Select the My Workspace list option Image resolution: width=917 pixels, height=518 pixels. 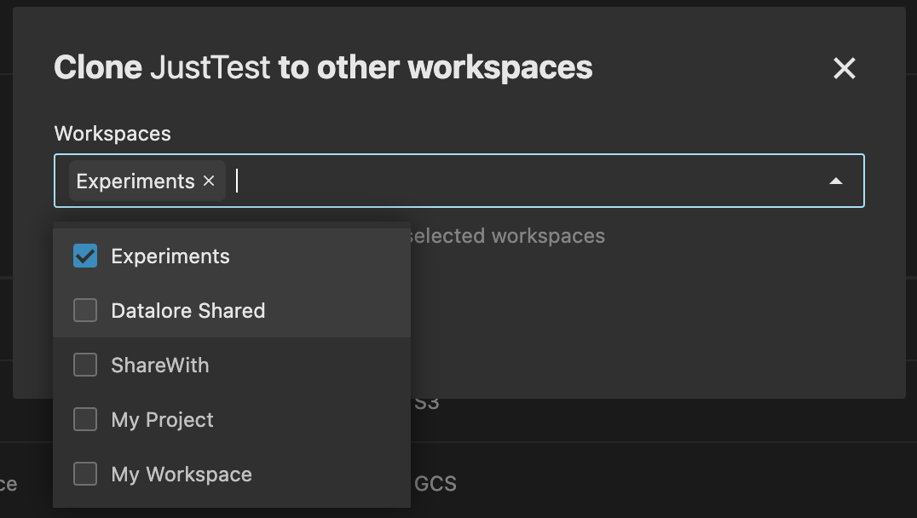(182, 474)
